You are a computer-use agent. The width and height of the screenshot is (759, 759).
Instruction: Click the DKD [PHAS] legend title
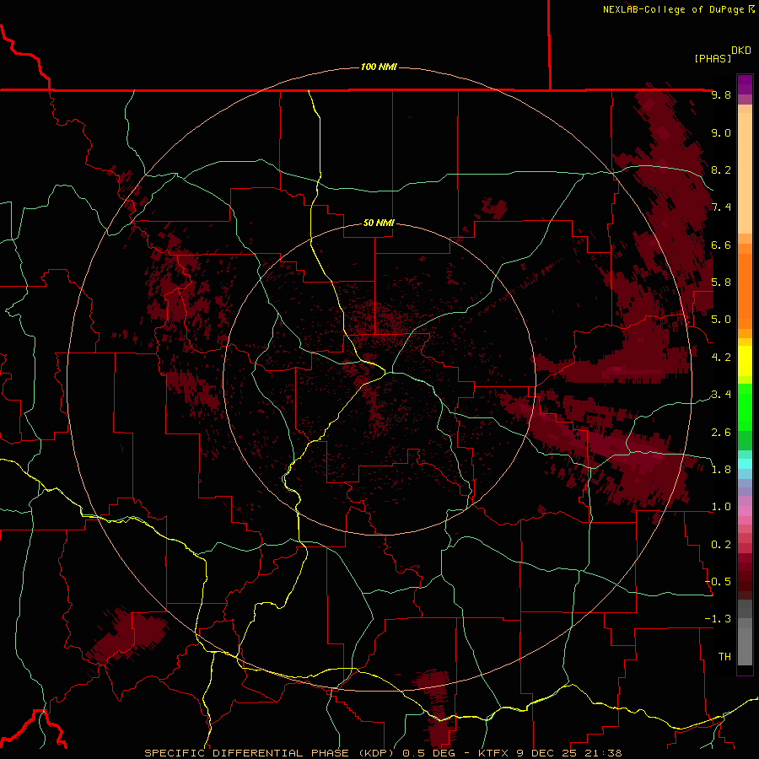tap(723, 54)
